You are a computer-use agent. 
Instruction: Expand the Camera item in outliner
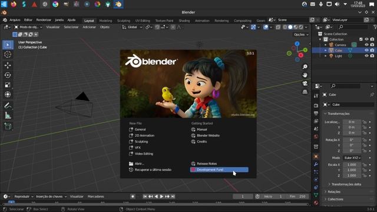point(326,45)
